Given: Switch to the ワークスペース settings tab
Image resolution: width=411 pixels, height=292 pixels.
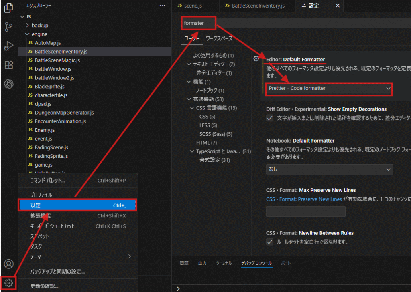Looking at the screenshot, I should [x=219, y=39].
